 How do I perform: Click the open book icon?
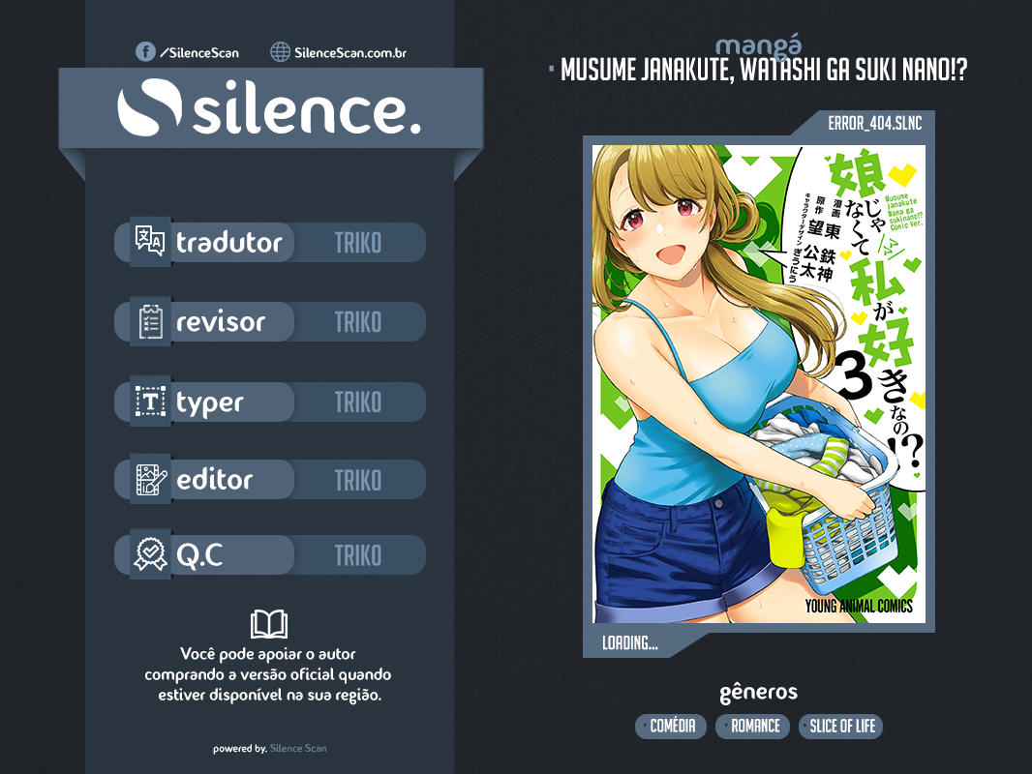click(x=268, y=624)
